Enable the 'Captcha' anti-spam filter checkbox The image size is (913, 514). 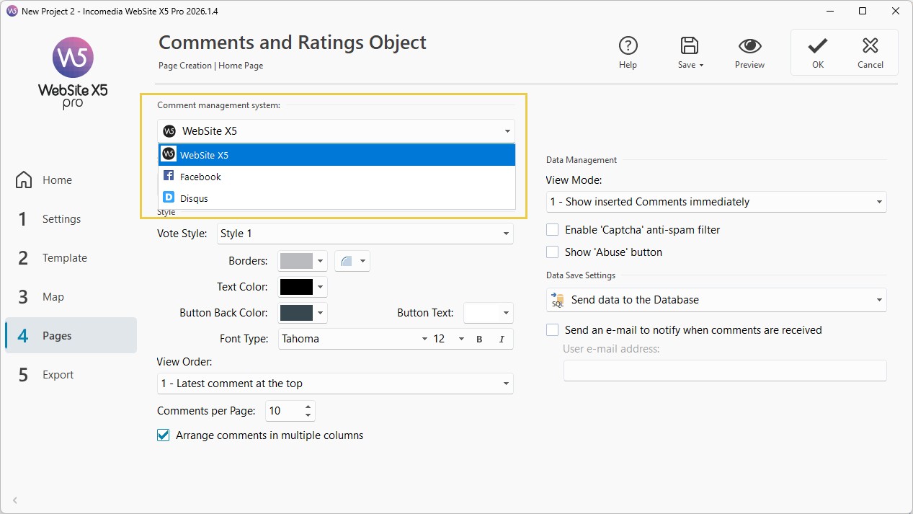coord(553,230)
